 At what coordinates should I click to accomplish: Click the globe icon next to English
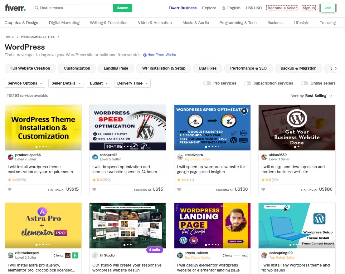(224, 8)
